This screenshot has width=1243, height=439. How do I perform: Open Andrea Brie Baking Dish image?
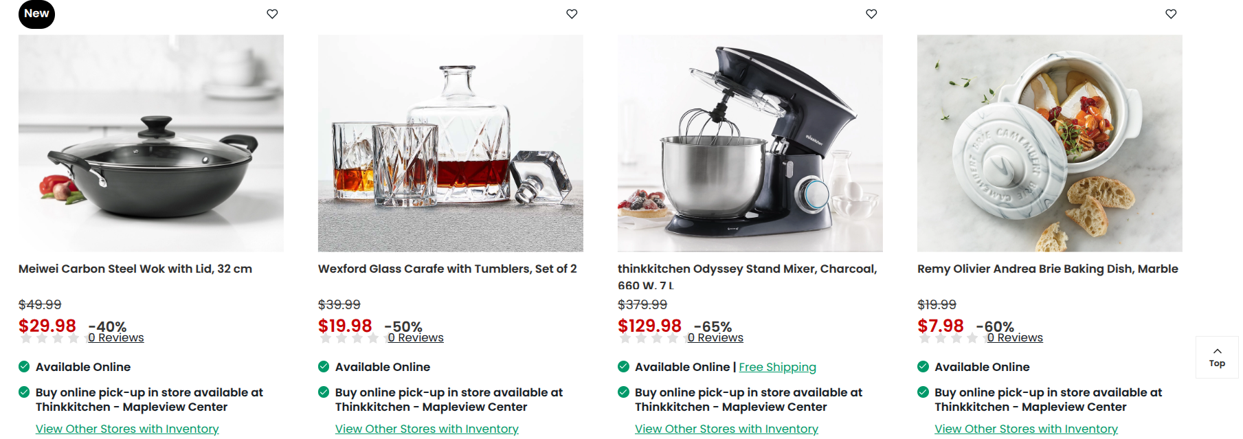point(1050,143)
